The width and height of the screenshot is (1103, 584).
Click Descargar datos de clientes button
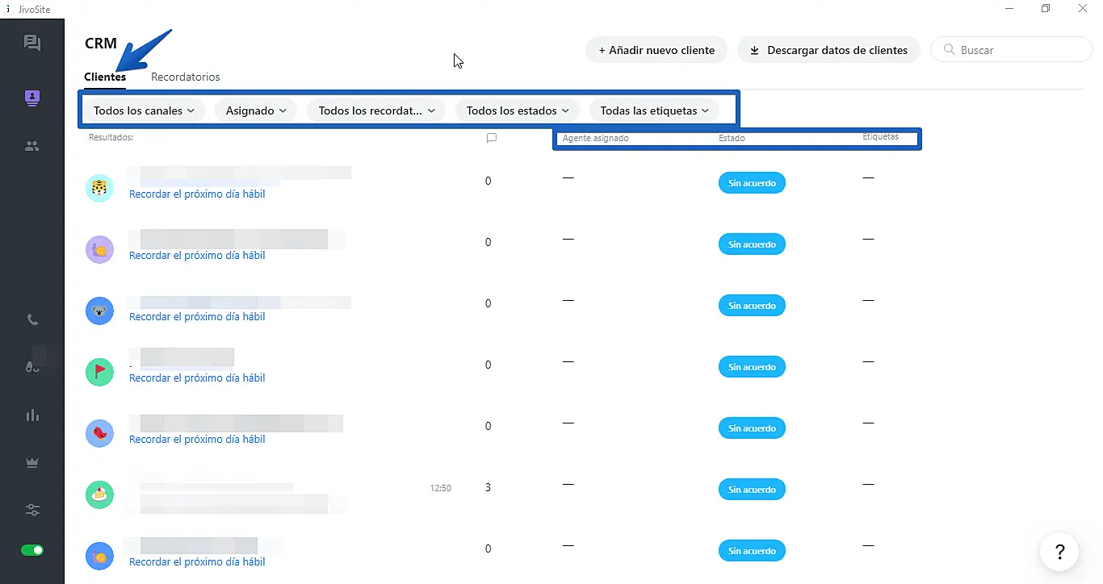pos(828,50)
